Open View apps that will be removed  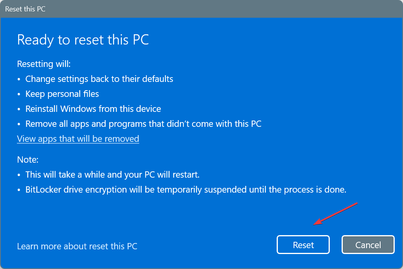coord(78,139)
